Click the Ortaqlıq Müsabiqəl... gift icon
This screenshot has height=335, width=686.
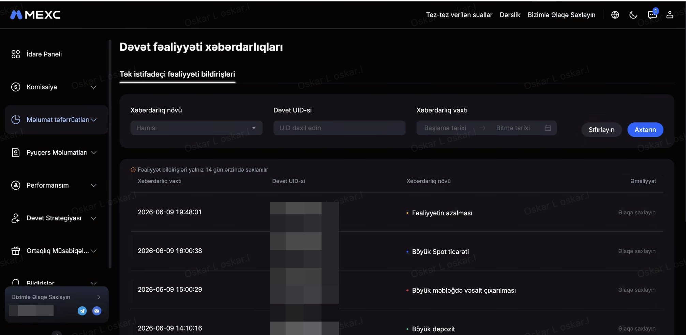(16, 251)
